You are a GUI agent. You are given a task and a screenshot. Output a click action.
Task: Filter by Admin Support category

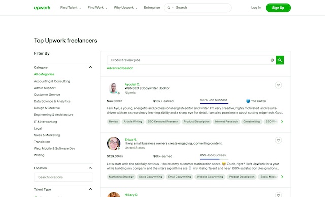45,88
